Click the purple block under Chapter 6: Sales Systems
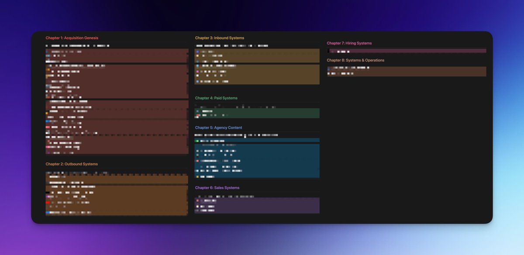 coord(257,205)
